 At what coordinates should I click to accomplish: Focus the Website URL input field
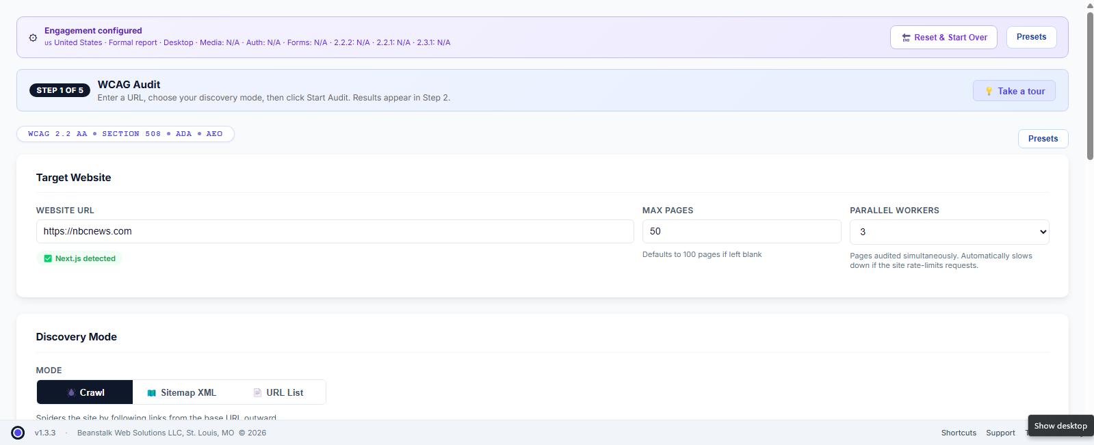(335, 232)
